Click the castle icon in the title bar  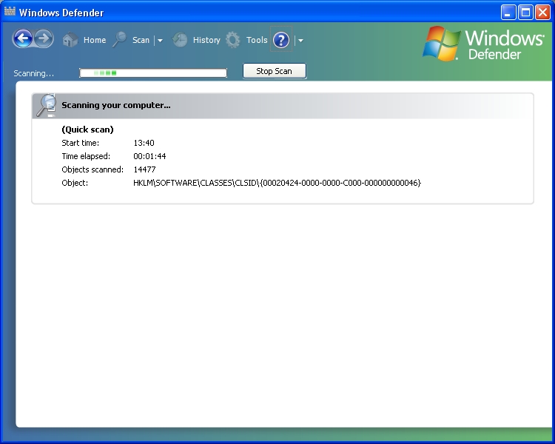10,12
